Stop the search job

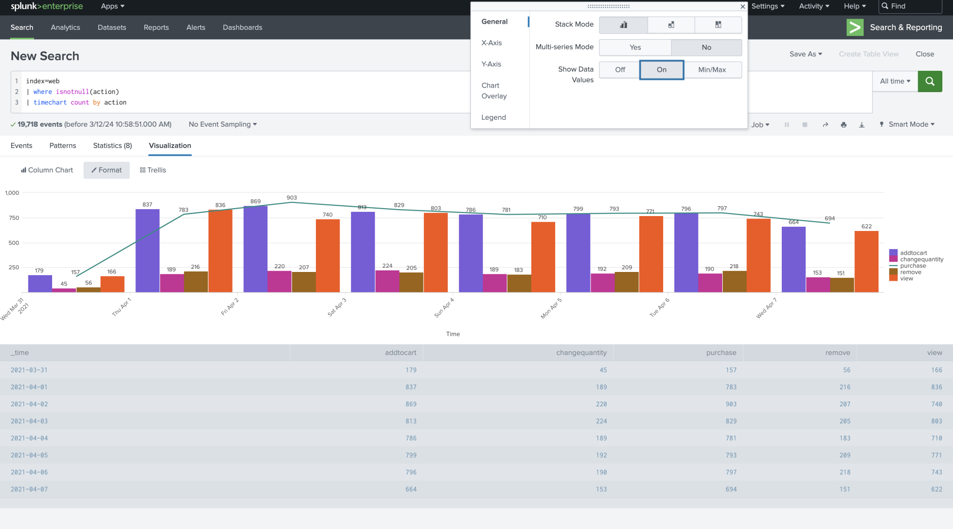coord(805,124)
